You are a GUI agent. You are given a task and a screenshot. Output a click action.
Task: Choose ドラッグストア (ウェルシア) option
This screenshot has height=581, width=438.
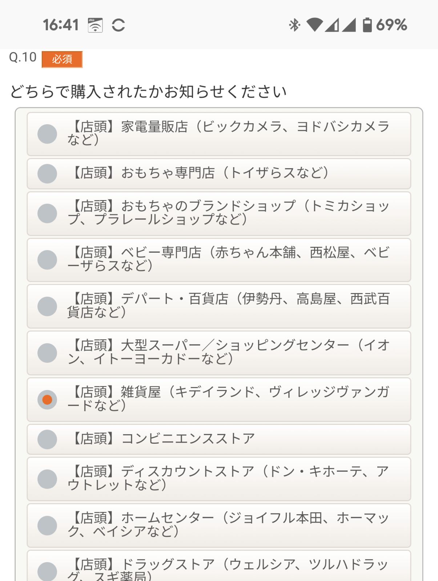coord(219,566)
